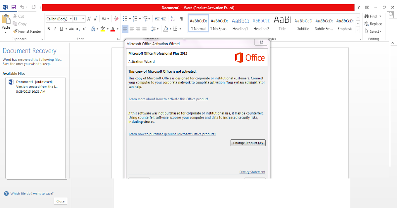Clear all formatting with eraser icon
Screen dimensions: 397x208
tap(116, 19)
